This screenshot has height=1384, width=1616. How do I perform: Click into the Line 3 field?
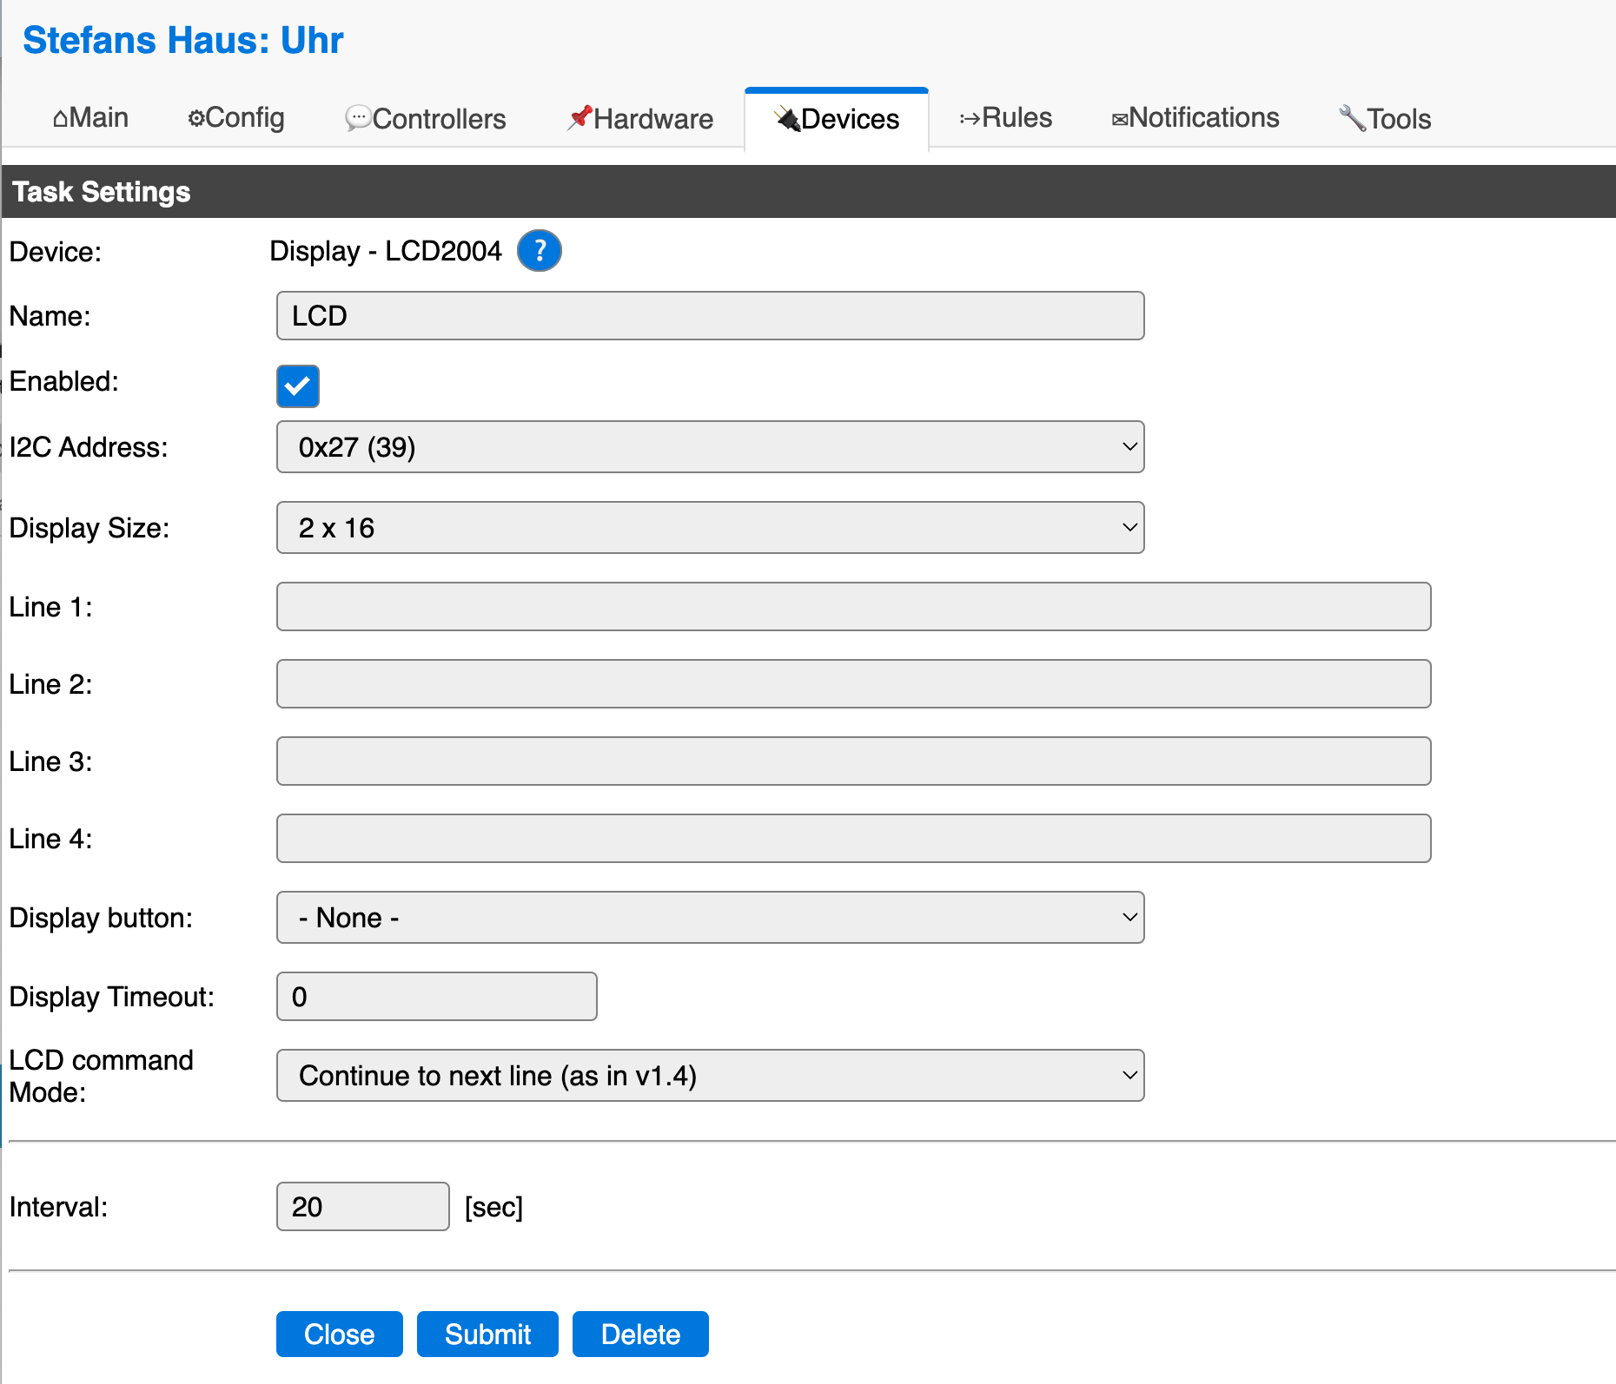tap(853, 761)
